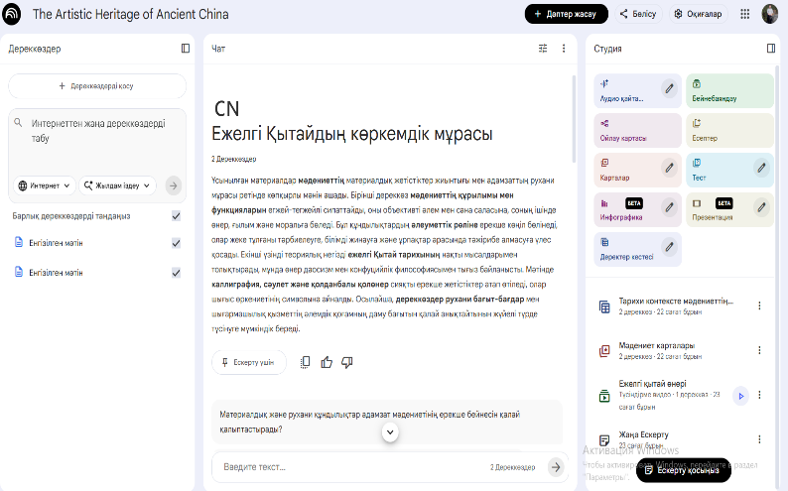Open the chat three-dot options menu

(x=564, y=49)
